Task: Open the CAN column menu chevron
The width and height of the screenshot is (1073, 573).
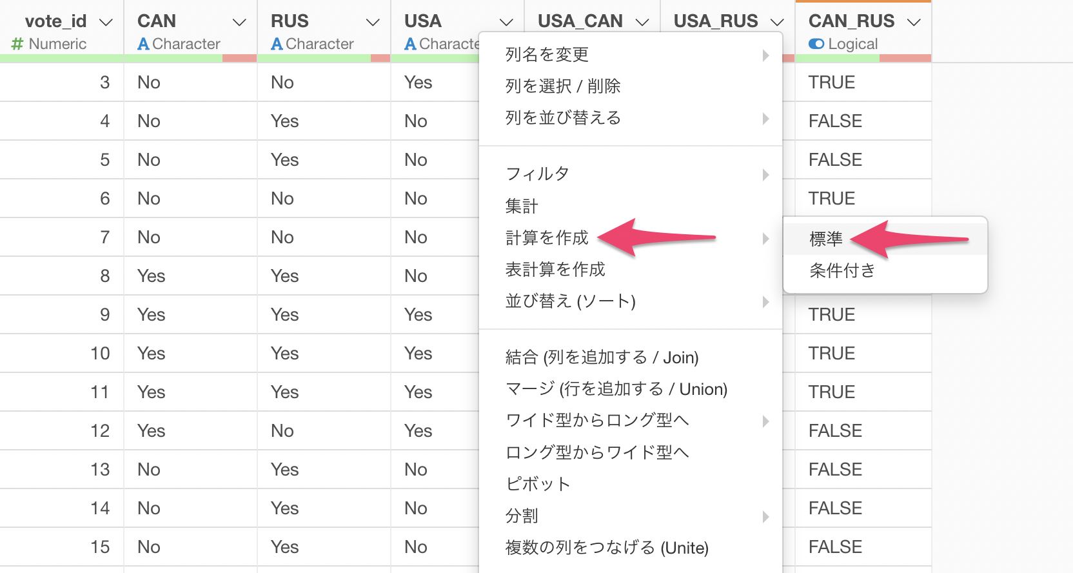Action: [x=239, y=23]
